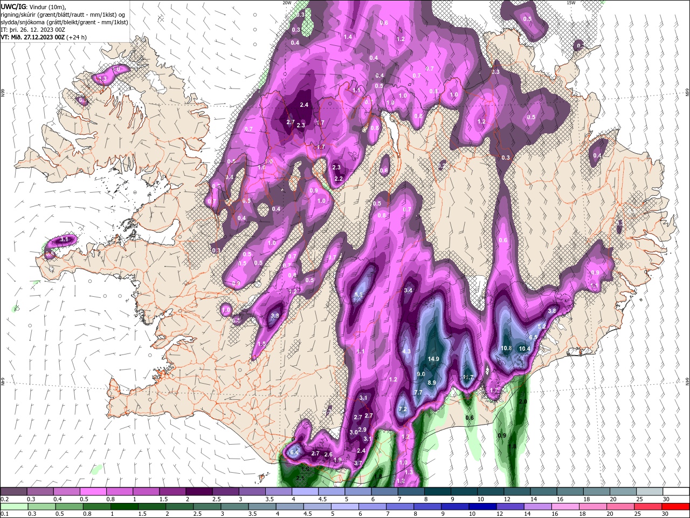Click the 7.2 value in the blue patch
Screen dimensions: 690x518
point(403,409)
